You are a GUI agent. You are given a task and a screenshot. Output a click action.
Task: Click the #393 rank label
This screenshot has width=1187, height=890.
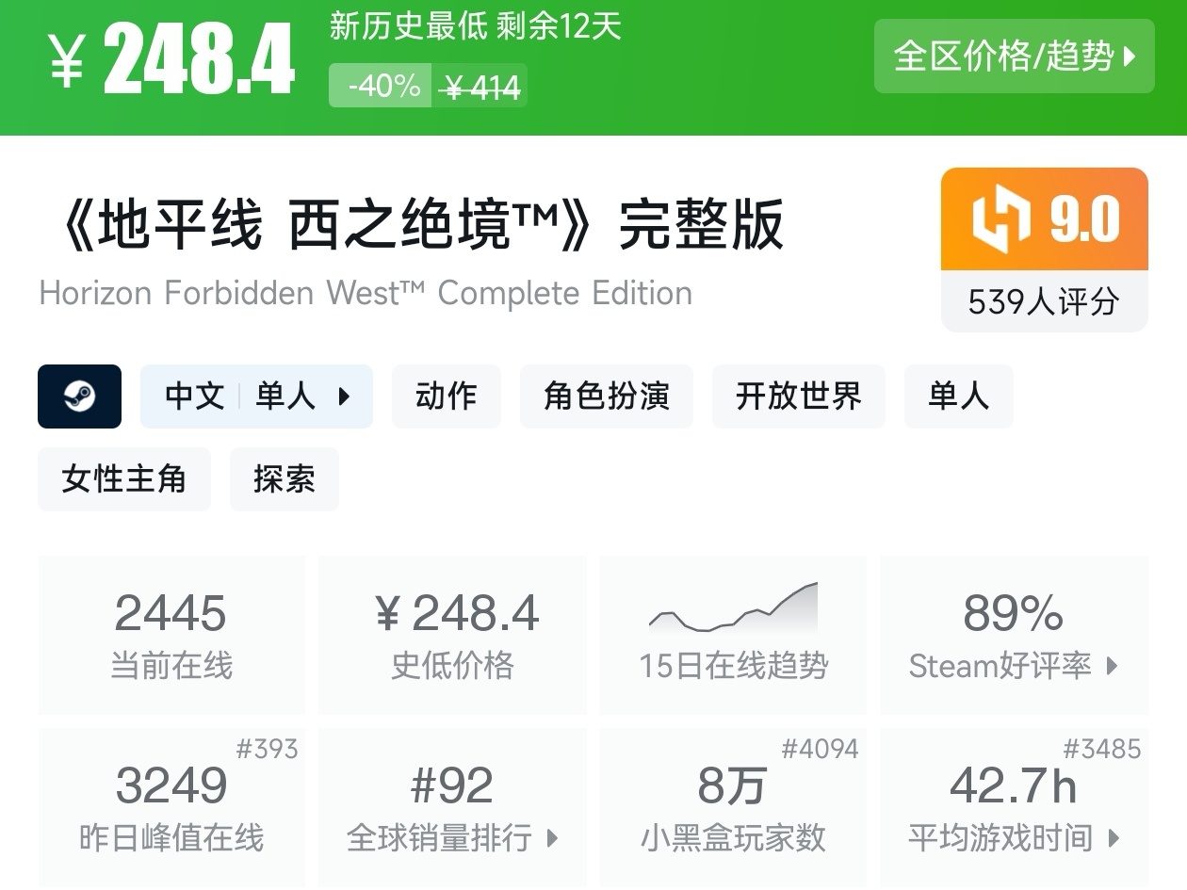tap(267, 750)
